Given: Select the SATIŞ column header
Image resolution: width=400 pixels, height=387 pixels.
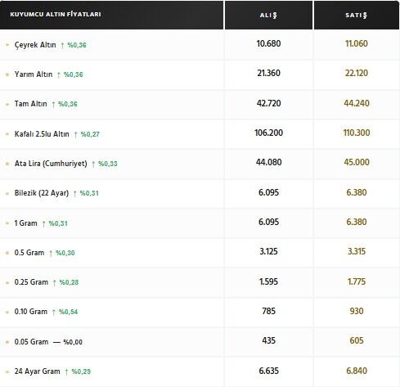Looking at the screenshot, I should point(357,15).
